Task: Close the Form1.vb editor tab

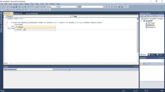Action: click(x=12, y=13)
